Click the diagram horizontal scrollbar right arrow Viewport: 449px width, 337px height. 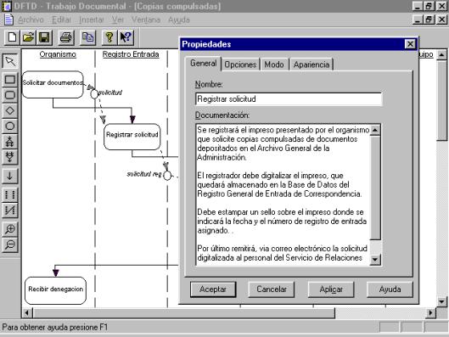[430, 312]
